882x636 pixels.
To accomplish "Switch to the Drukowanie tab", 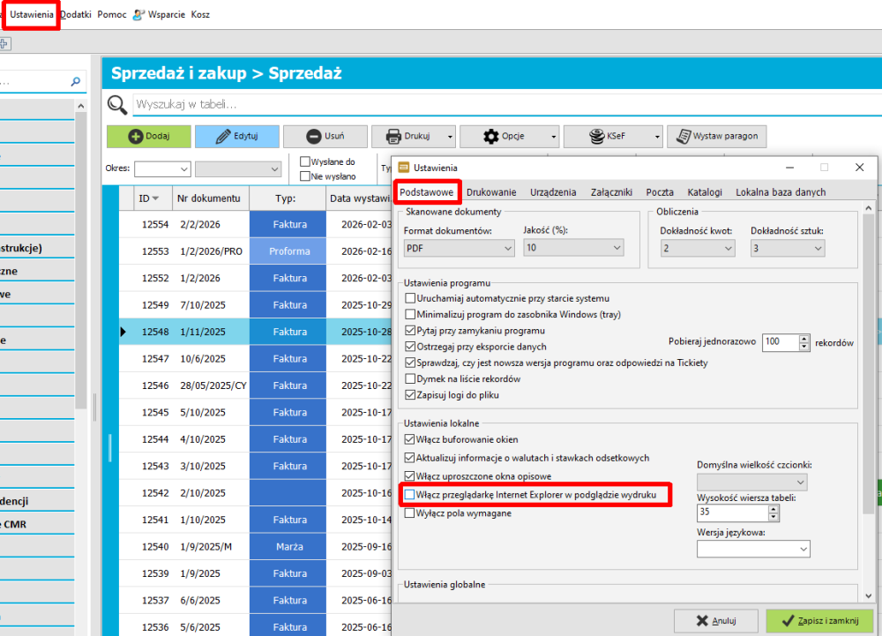I will coord(491,191).
